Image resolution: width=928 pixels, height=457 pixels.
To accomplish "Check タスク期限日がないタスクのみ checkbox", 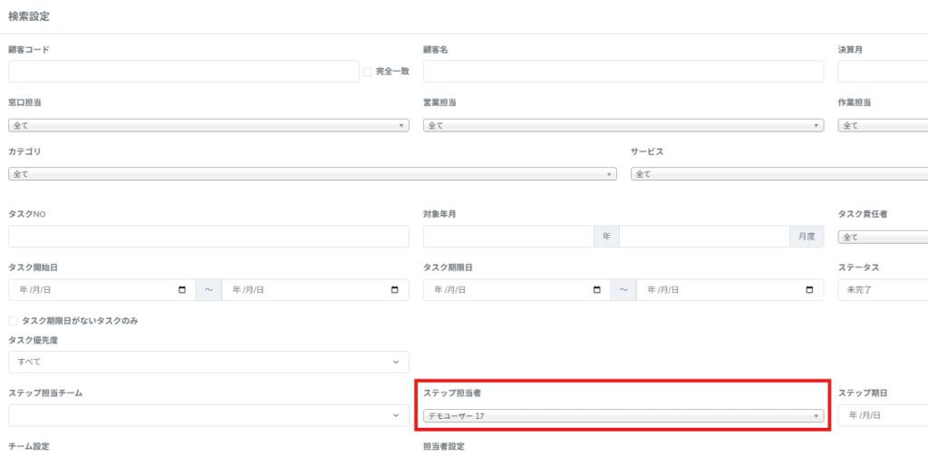I will coord(13,321).
